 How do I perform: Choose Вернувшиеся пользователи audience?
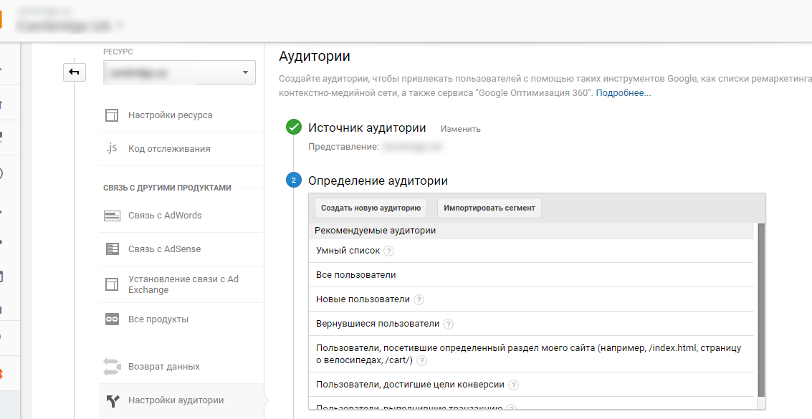tap(378, 324)
